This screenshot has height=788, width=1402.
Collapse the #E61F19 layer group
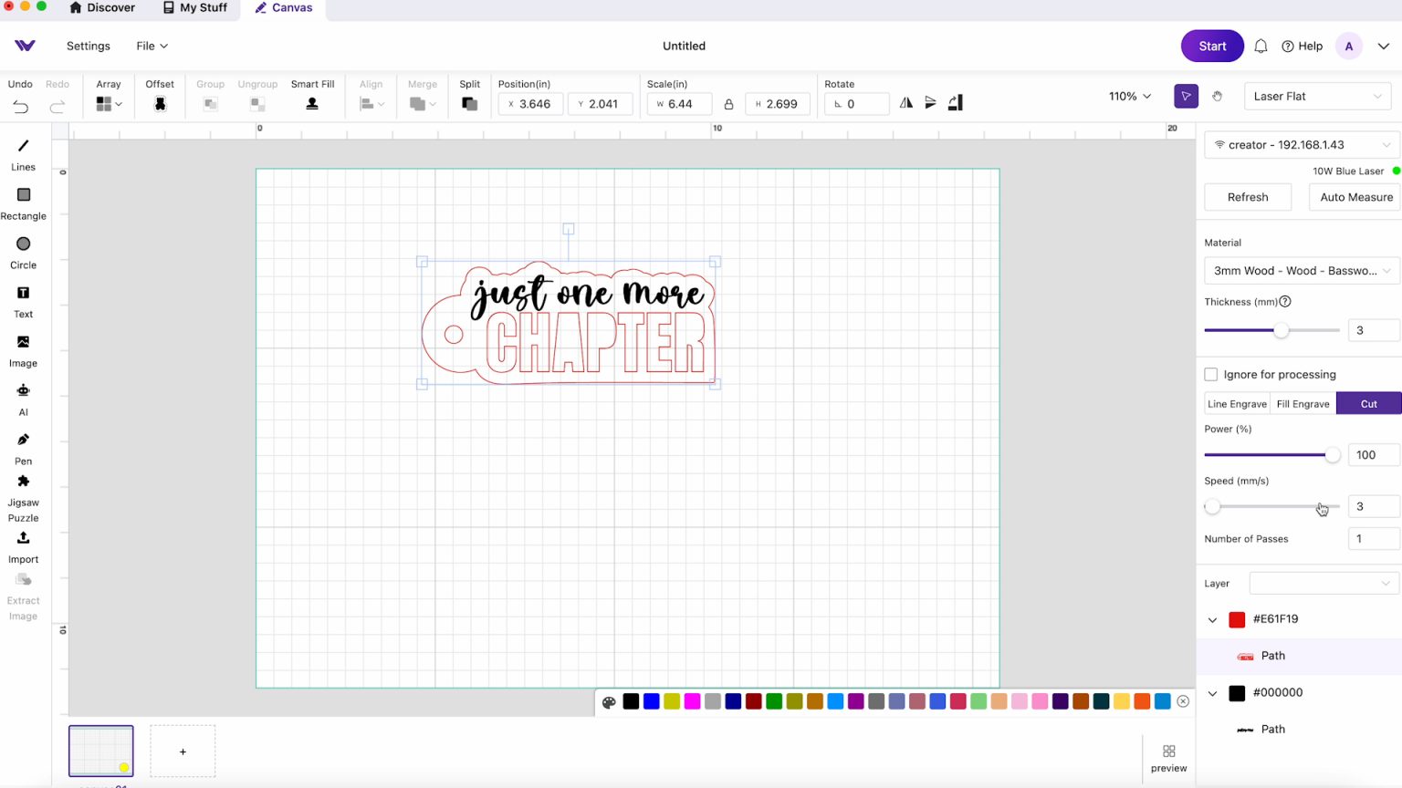pos(1212,620)
